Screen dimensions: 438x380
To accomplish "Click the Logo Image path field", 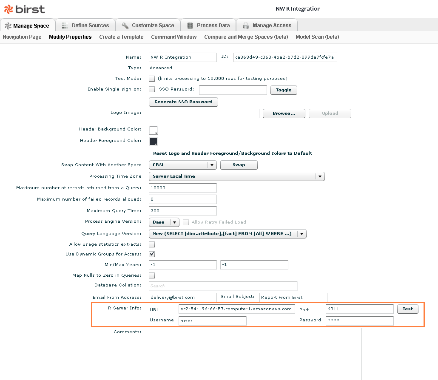I will coord(204,113).
